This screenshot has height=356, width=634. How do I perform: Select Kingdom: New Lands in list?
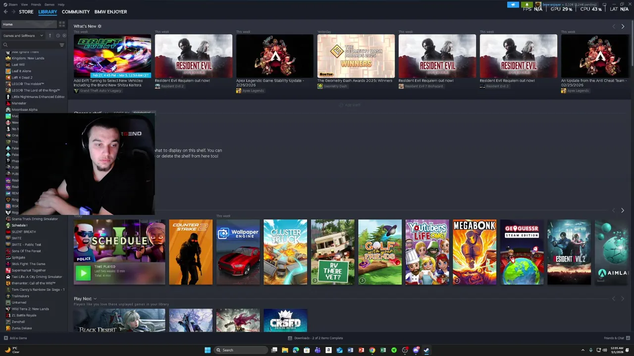click(x=28, y=58)
